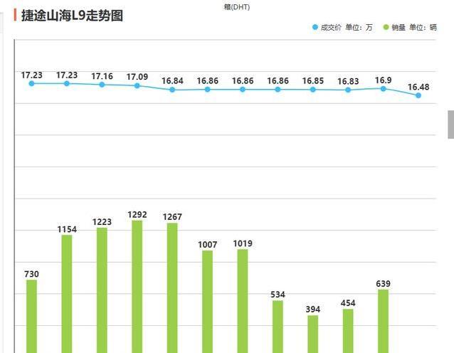454x353 pixels.
Task: Click the 1292 sales value label
Action: 137,215
